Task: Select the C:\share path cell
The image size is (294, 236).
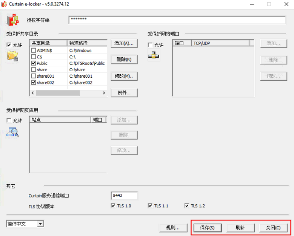Action: [x=77, y=70]
